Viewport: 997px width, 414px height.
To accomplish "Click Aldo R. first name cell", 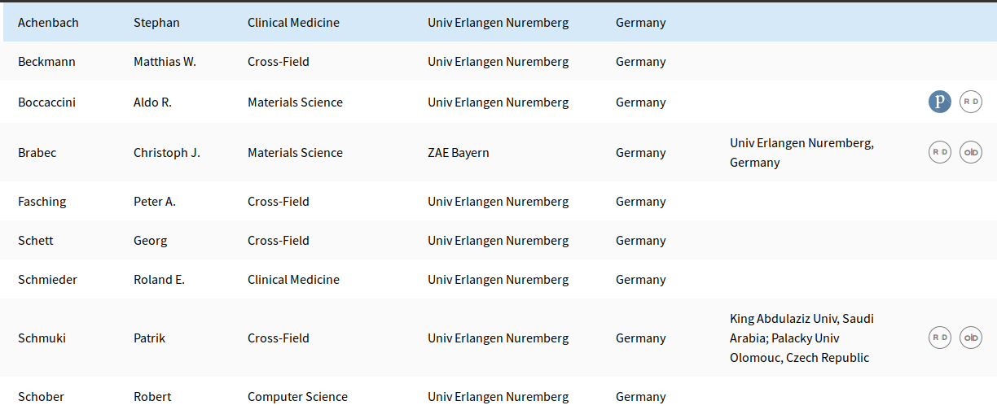I will click(152, 102).
